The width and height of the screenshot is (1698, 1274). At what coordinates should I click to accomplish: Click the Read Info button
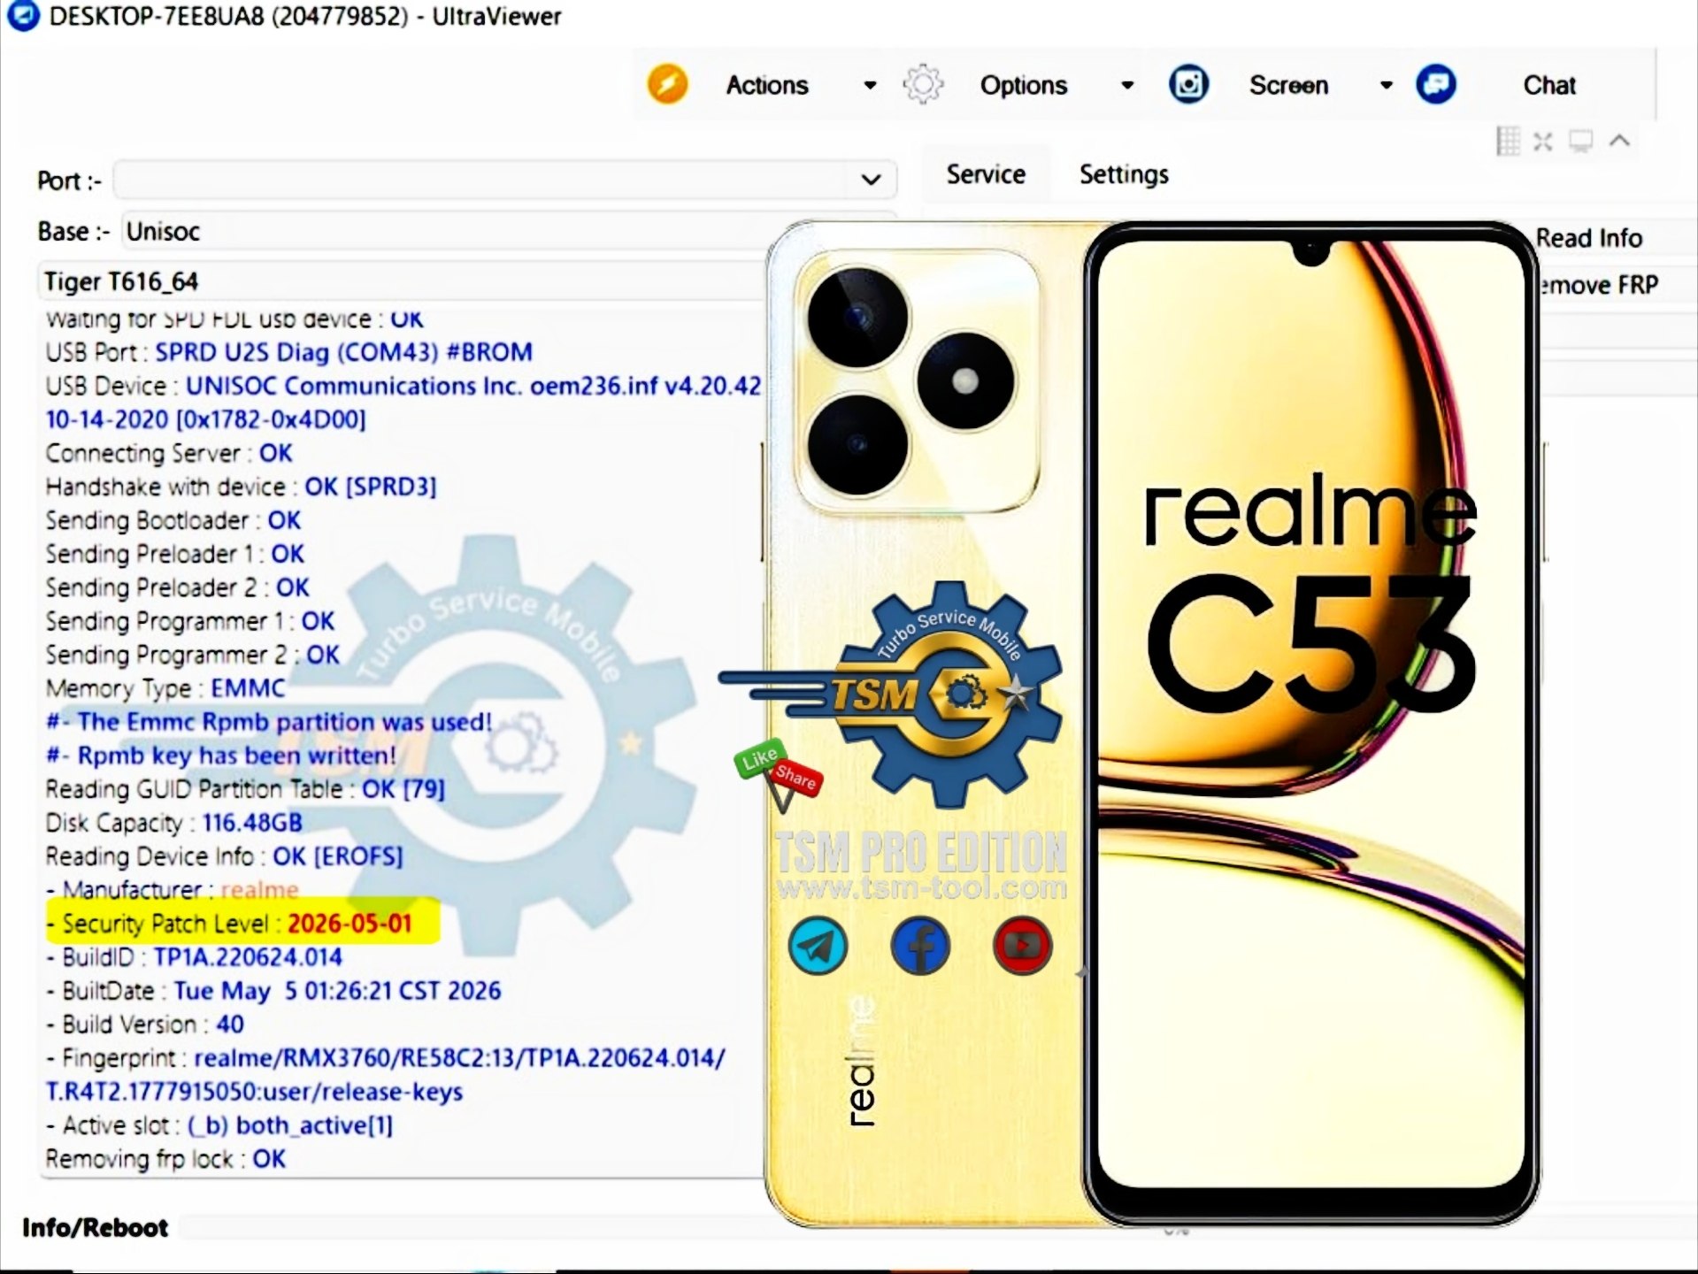(1589, 238)
